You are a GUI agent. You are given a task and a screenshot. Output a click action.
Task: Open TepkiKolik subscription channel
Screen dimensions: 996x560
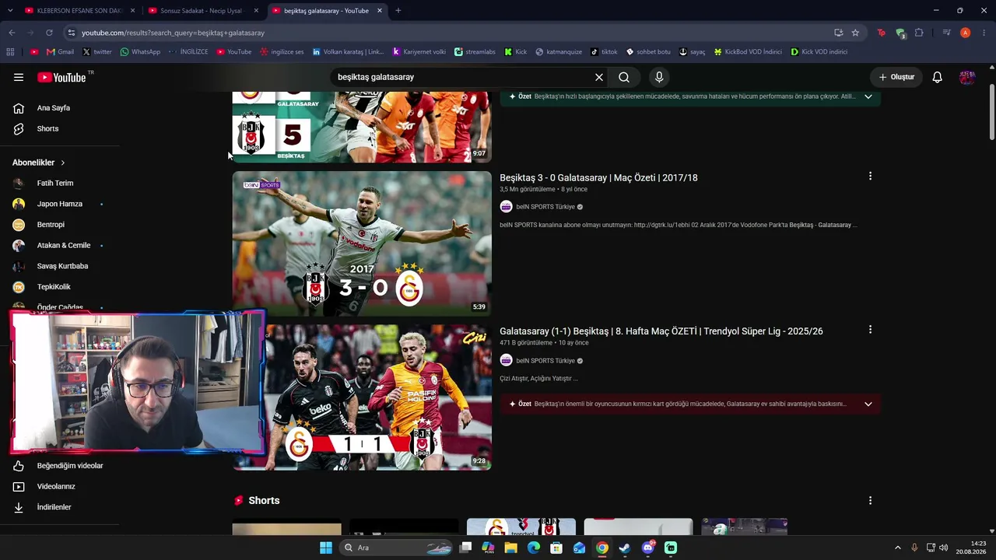click(x=54, y=287)
